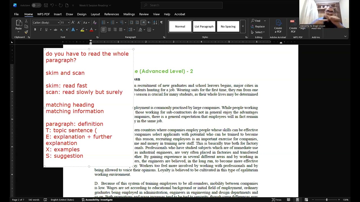Activate the Format Painter brush
Image resolution: width=360 pixels, height=202 pixels.
coord(26,32)
